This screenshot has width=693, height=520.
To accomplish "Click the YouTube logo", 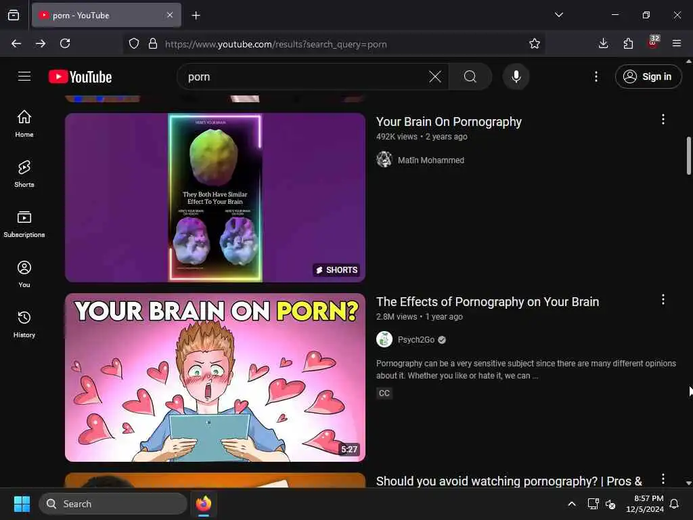I will pos(80,77).
